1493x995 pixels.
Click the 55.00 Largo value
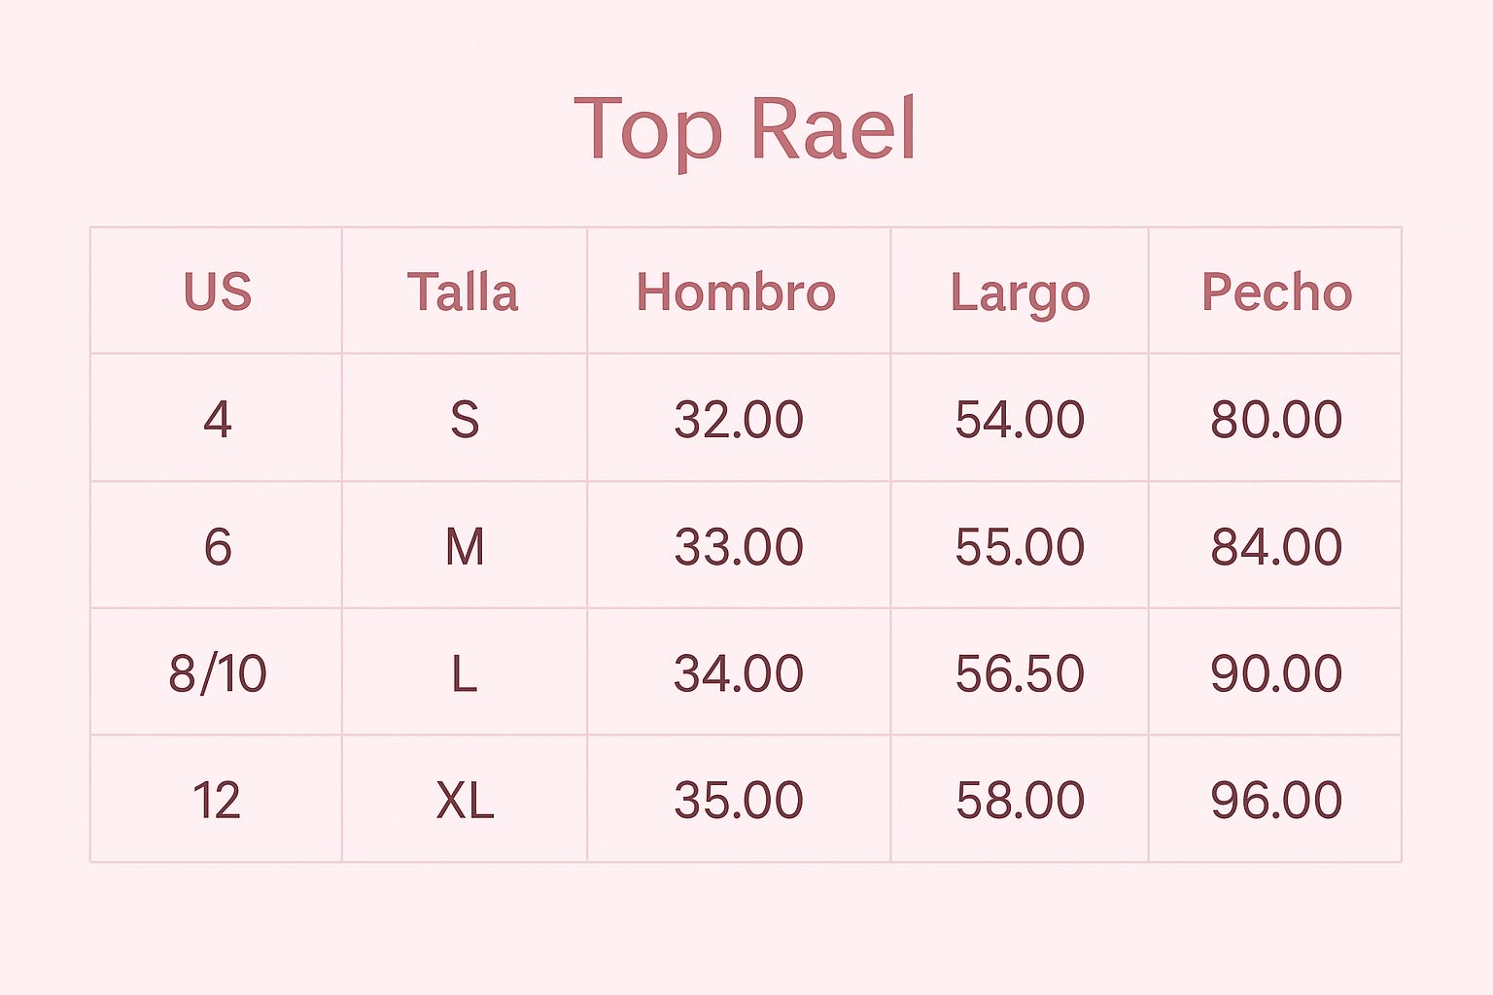tap(1020, 546)
